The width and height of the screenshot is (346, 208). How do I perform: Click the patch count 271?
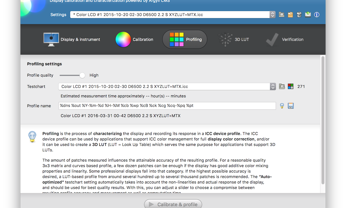pyautogui.click(x=301, y=86)
